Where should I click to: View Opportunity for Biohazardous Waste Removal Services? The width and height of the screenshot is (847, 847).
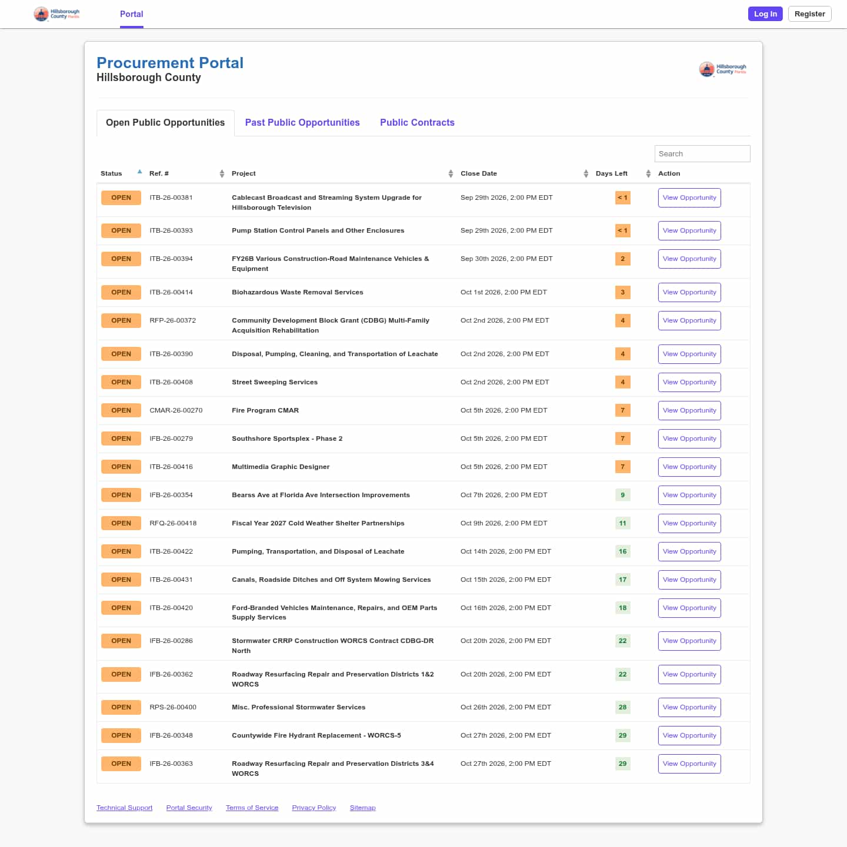tap(689, 292)
